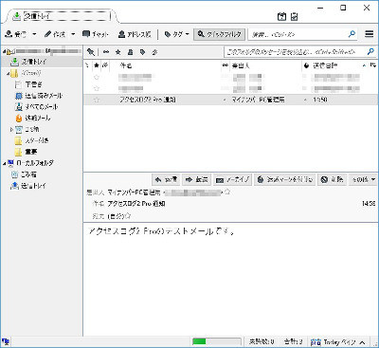
Task: Forward with the 転送 button
Action: (196, 180)
